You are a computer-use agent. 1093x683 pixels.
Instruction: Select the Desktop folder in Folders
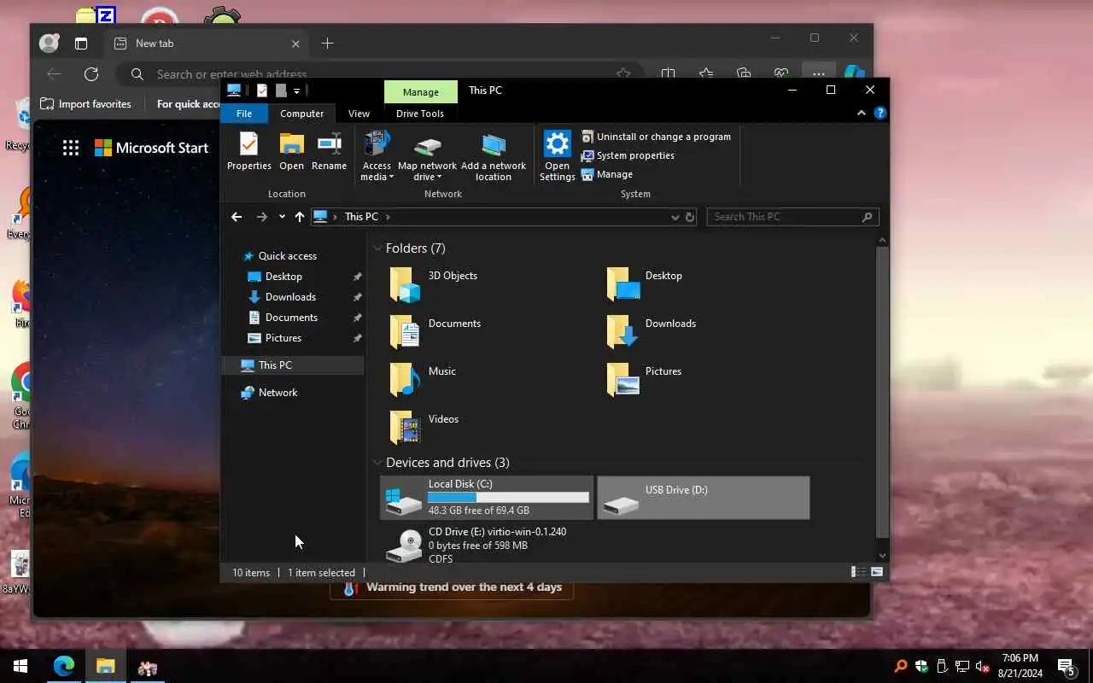pos(704,284)
